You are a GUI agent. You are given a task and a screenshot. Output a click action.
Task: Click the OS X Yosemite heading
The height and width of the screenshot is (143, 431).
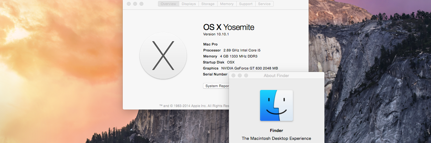coord(229,27)
